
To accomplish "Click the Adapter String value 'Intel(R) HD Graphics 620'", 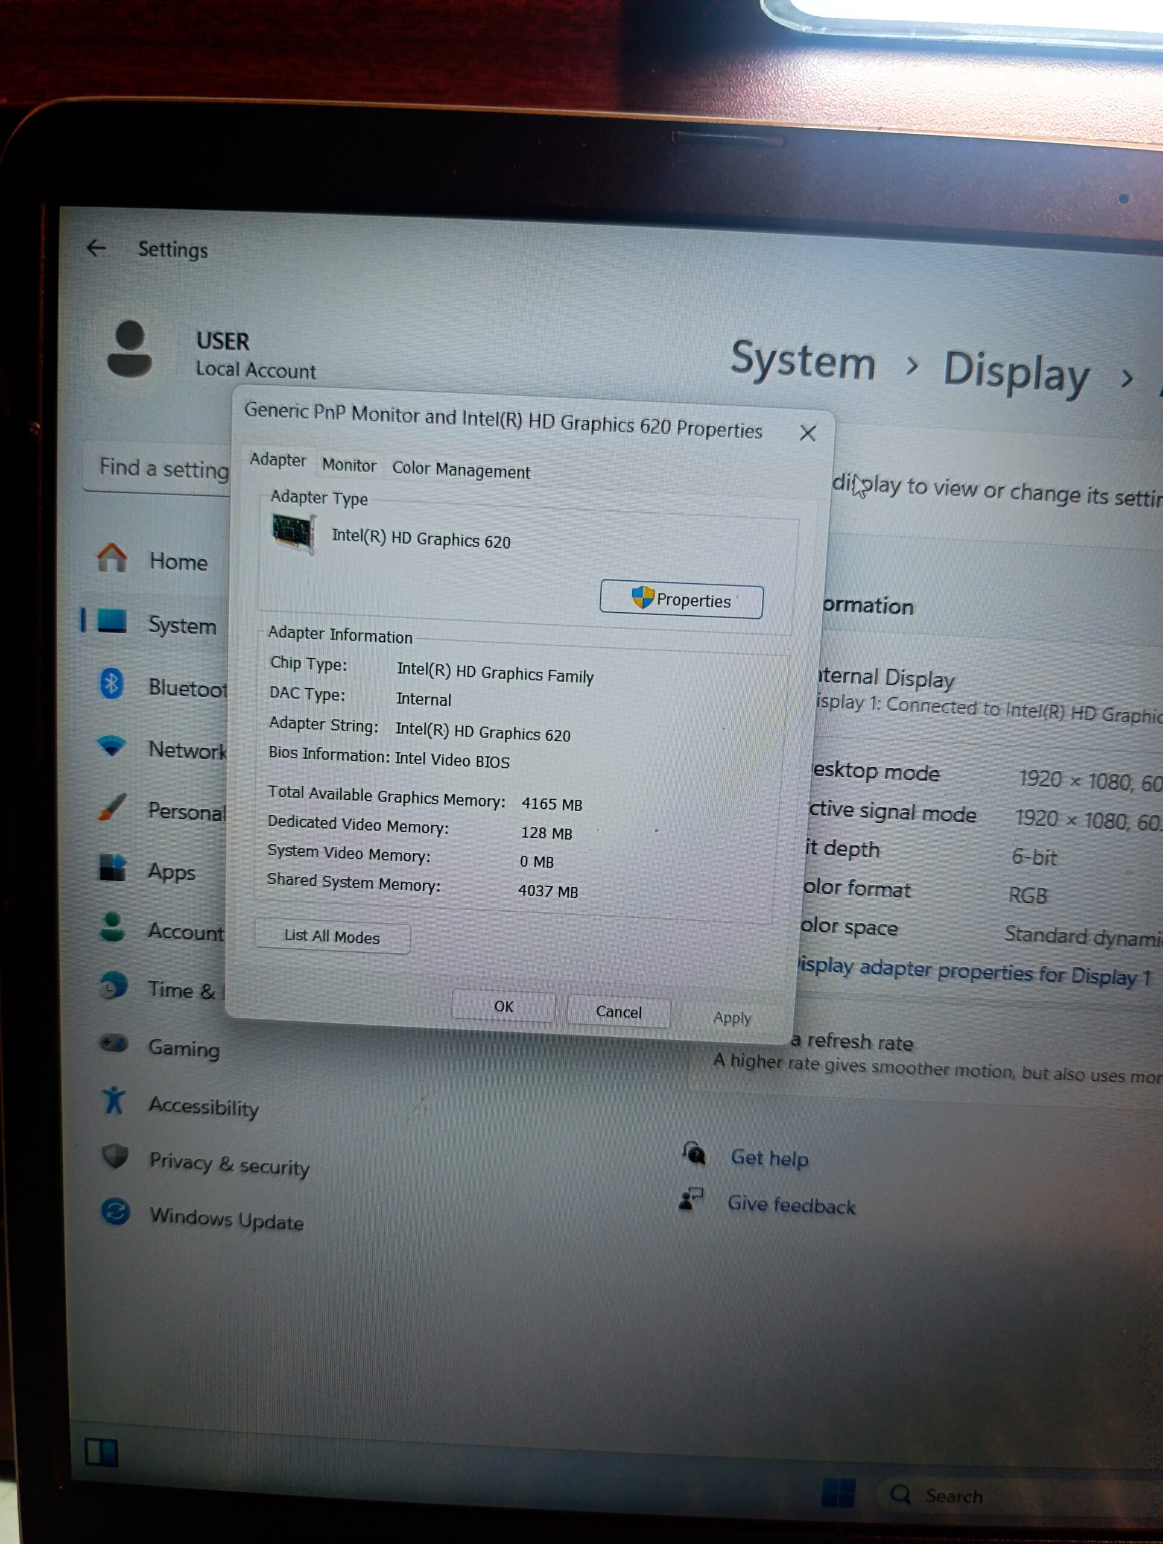I will tap(483, 732).
